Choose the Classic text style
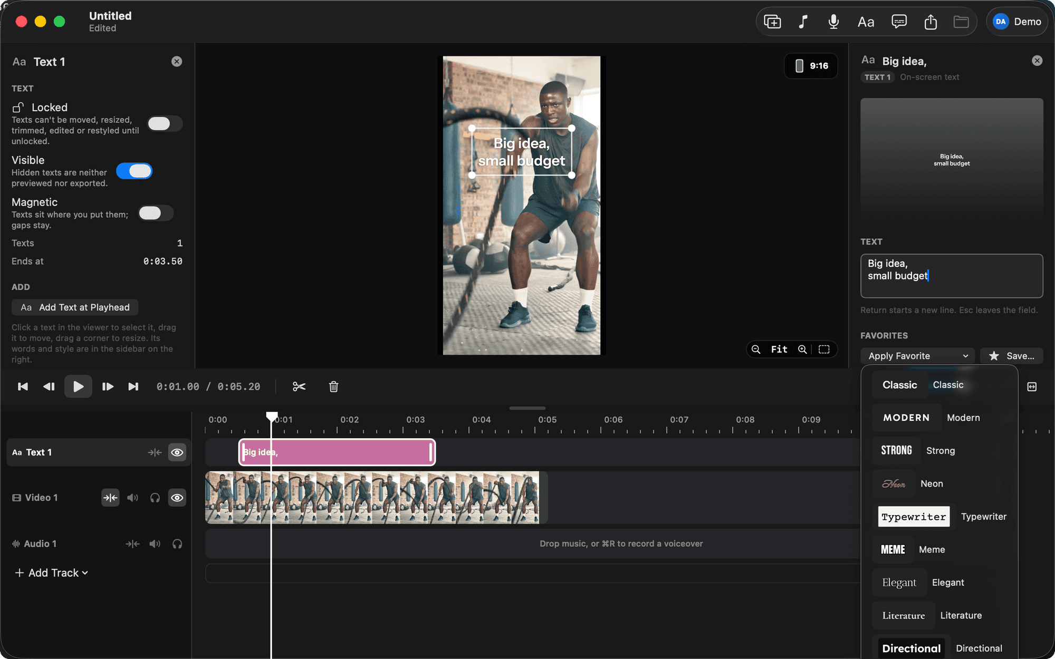This screenshot has width=1055, height=659. pyautogui.click(x=939, y=385)
